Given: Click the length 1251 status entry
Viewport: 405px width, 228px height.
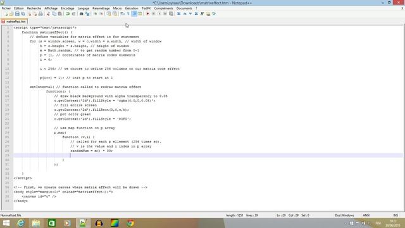Looking at the screenshot, I should [x=235, y=215].
